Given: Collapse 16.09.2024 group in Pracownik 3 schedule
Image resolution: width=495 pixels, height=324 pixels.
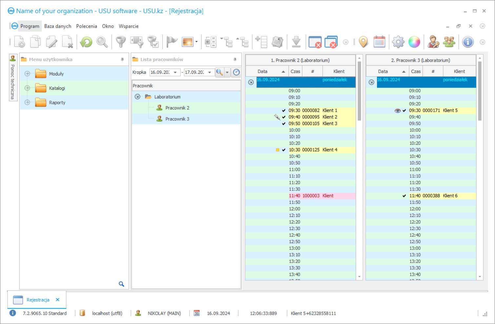Looking at the screenshot, I should pyautogui.click(x=371, y=82).
